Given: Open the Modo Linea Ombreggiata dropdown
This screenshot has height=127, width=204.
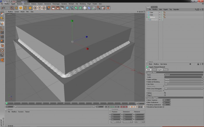Looking at the screenshot, I should click(184, 88).
